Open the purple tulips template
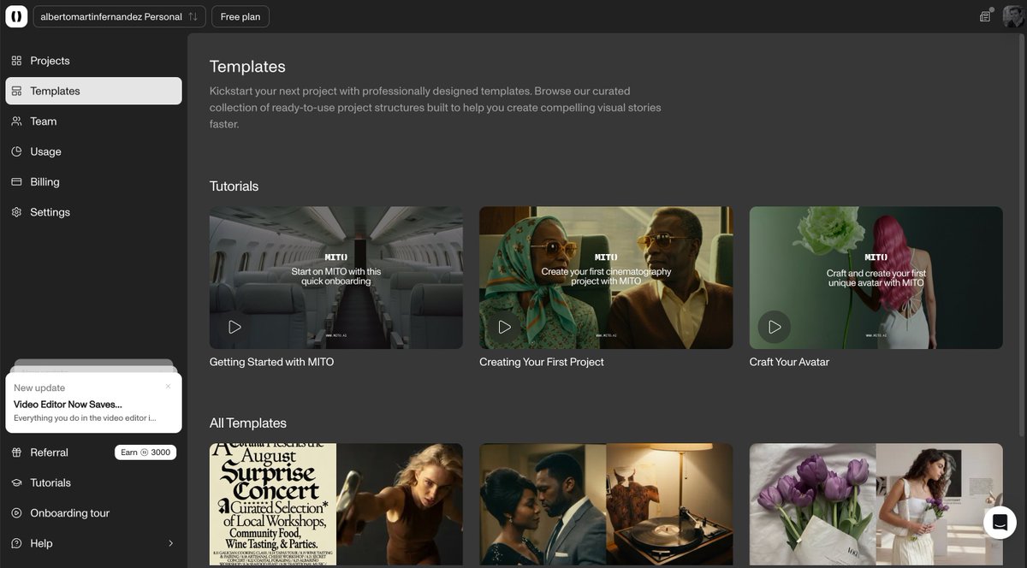The width and height of the screenshot is (1027, 568). tap(876, 504)
